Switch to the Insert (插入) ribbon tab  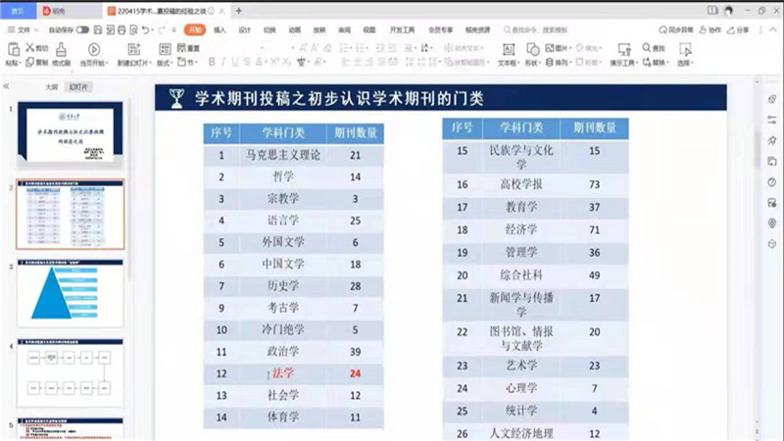click(x=220, y=30)
